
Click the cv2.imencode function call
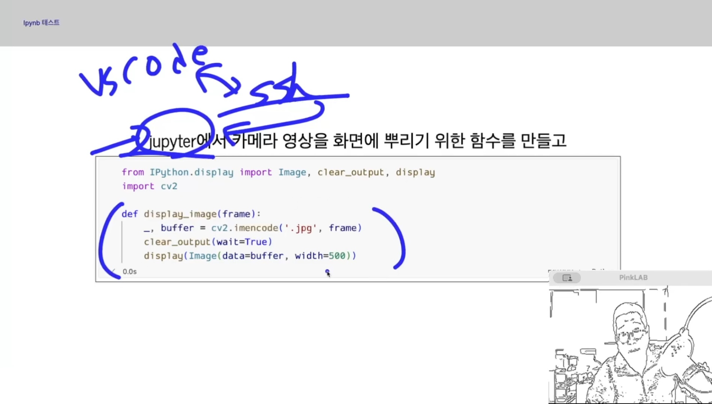[244, 228]
